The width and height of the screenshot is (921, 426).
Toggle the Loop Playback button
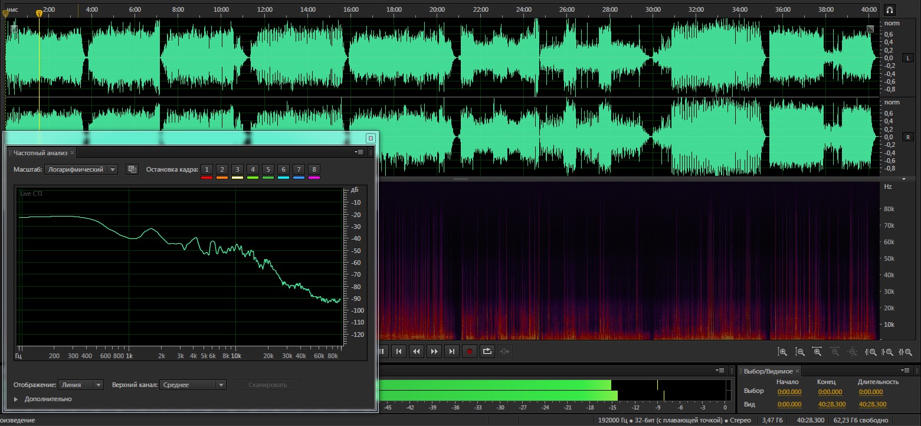[x=487, y=351]
